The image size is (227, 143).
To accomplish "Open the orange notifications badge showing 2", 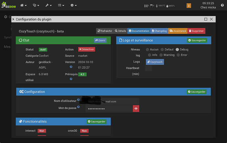I will tap(189, 6).
